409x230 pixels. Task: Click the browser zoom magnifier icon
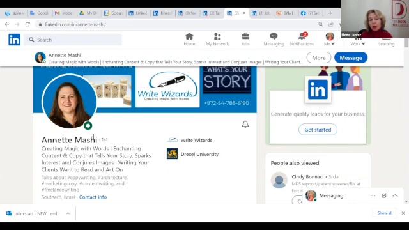[x=321, y=24]
